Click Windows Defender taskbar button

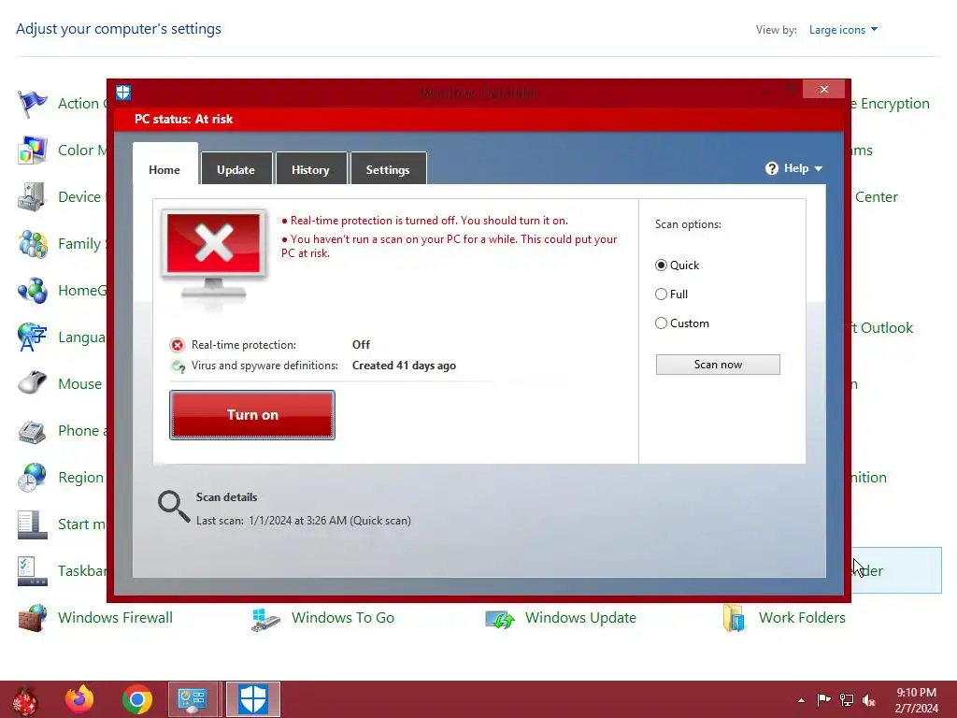(x=252, y=699)
